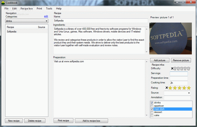197x127 pixels.
Task: Click the Add picture button
Action: [160, 60]
